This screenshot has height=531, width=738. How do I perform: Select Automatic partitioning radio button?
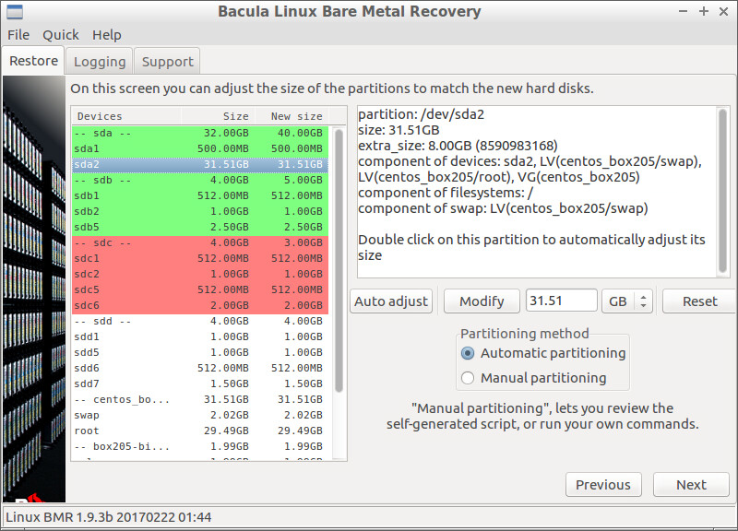coord(543,353)
